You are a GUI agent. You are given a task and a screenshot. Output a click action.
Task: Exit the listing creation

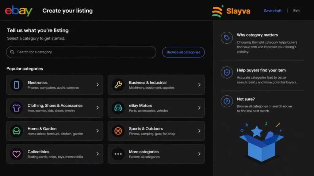coord(297,11)
